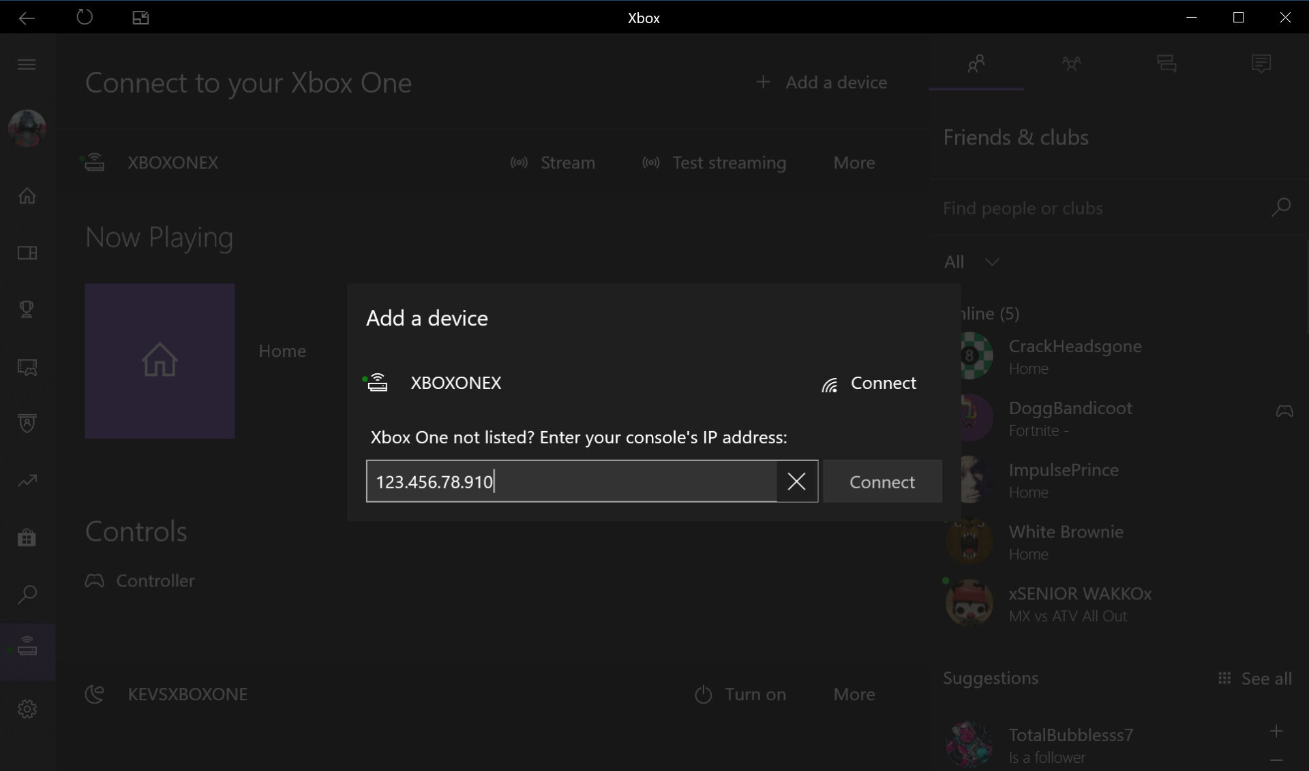
Task: Switch to the Messages tab
Action: point(1167,64)
